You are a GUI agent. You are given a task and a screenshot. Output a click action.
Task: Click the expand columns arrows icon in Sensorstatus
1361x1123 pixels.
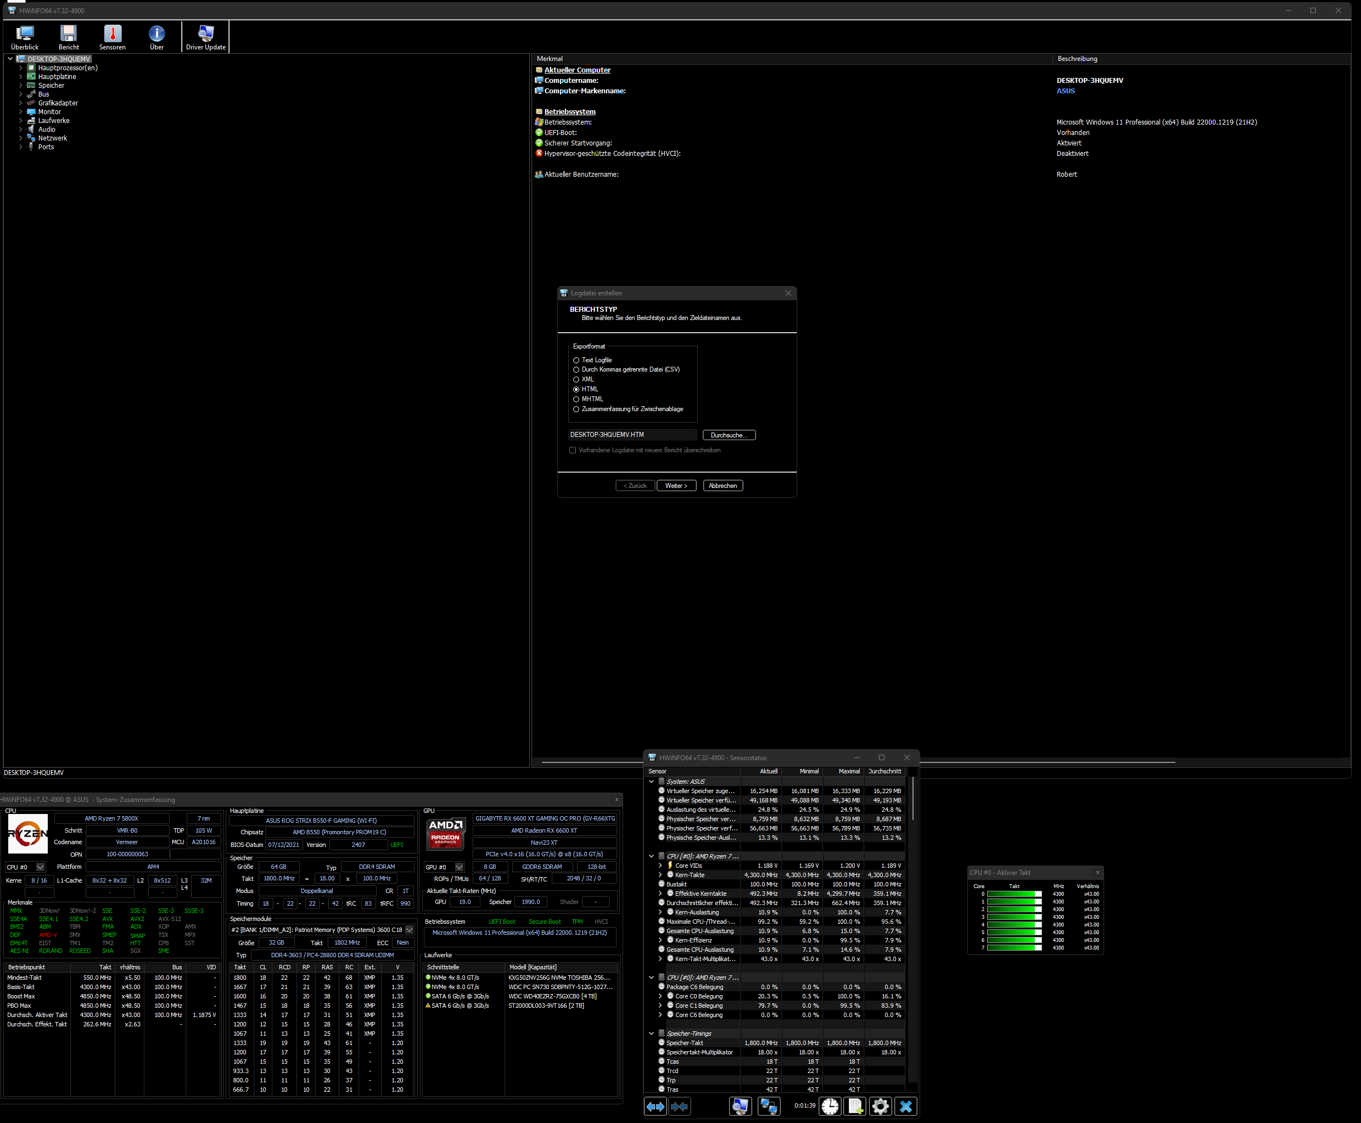[656, 1107]
